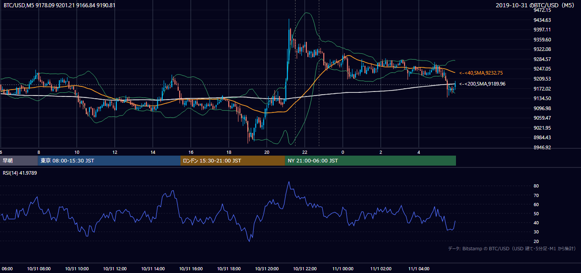Click the 10/31 20:00 time label
581x273 pixels.
[x=267, y=268]
